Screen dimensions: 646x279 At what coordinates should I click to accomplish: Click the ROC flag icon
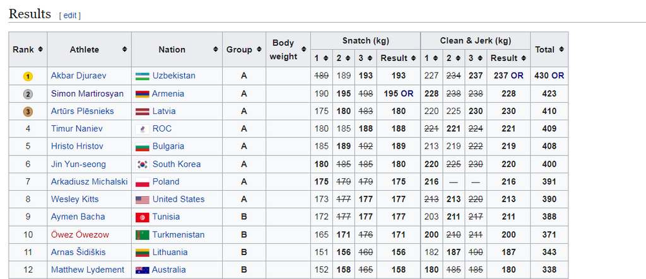[x=142, y=129]
